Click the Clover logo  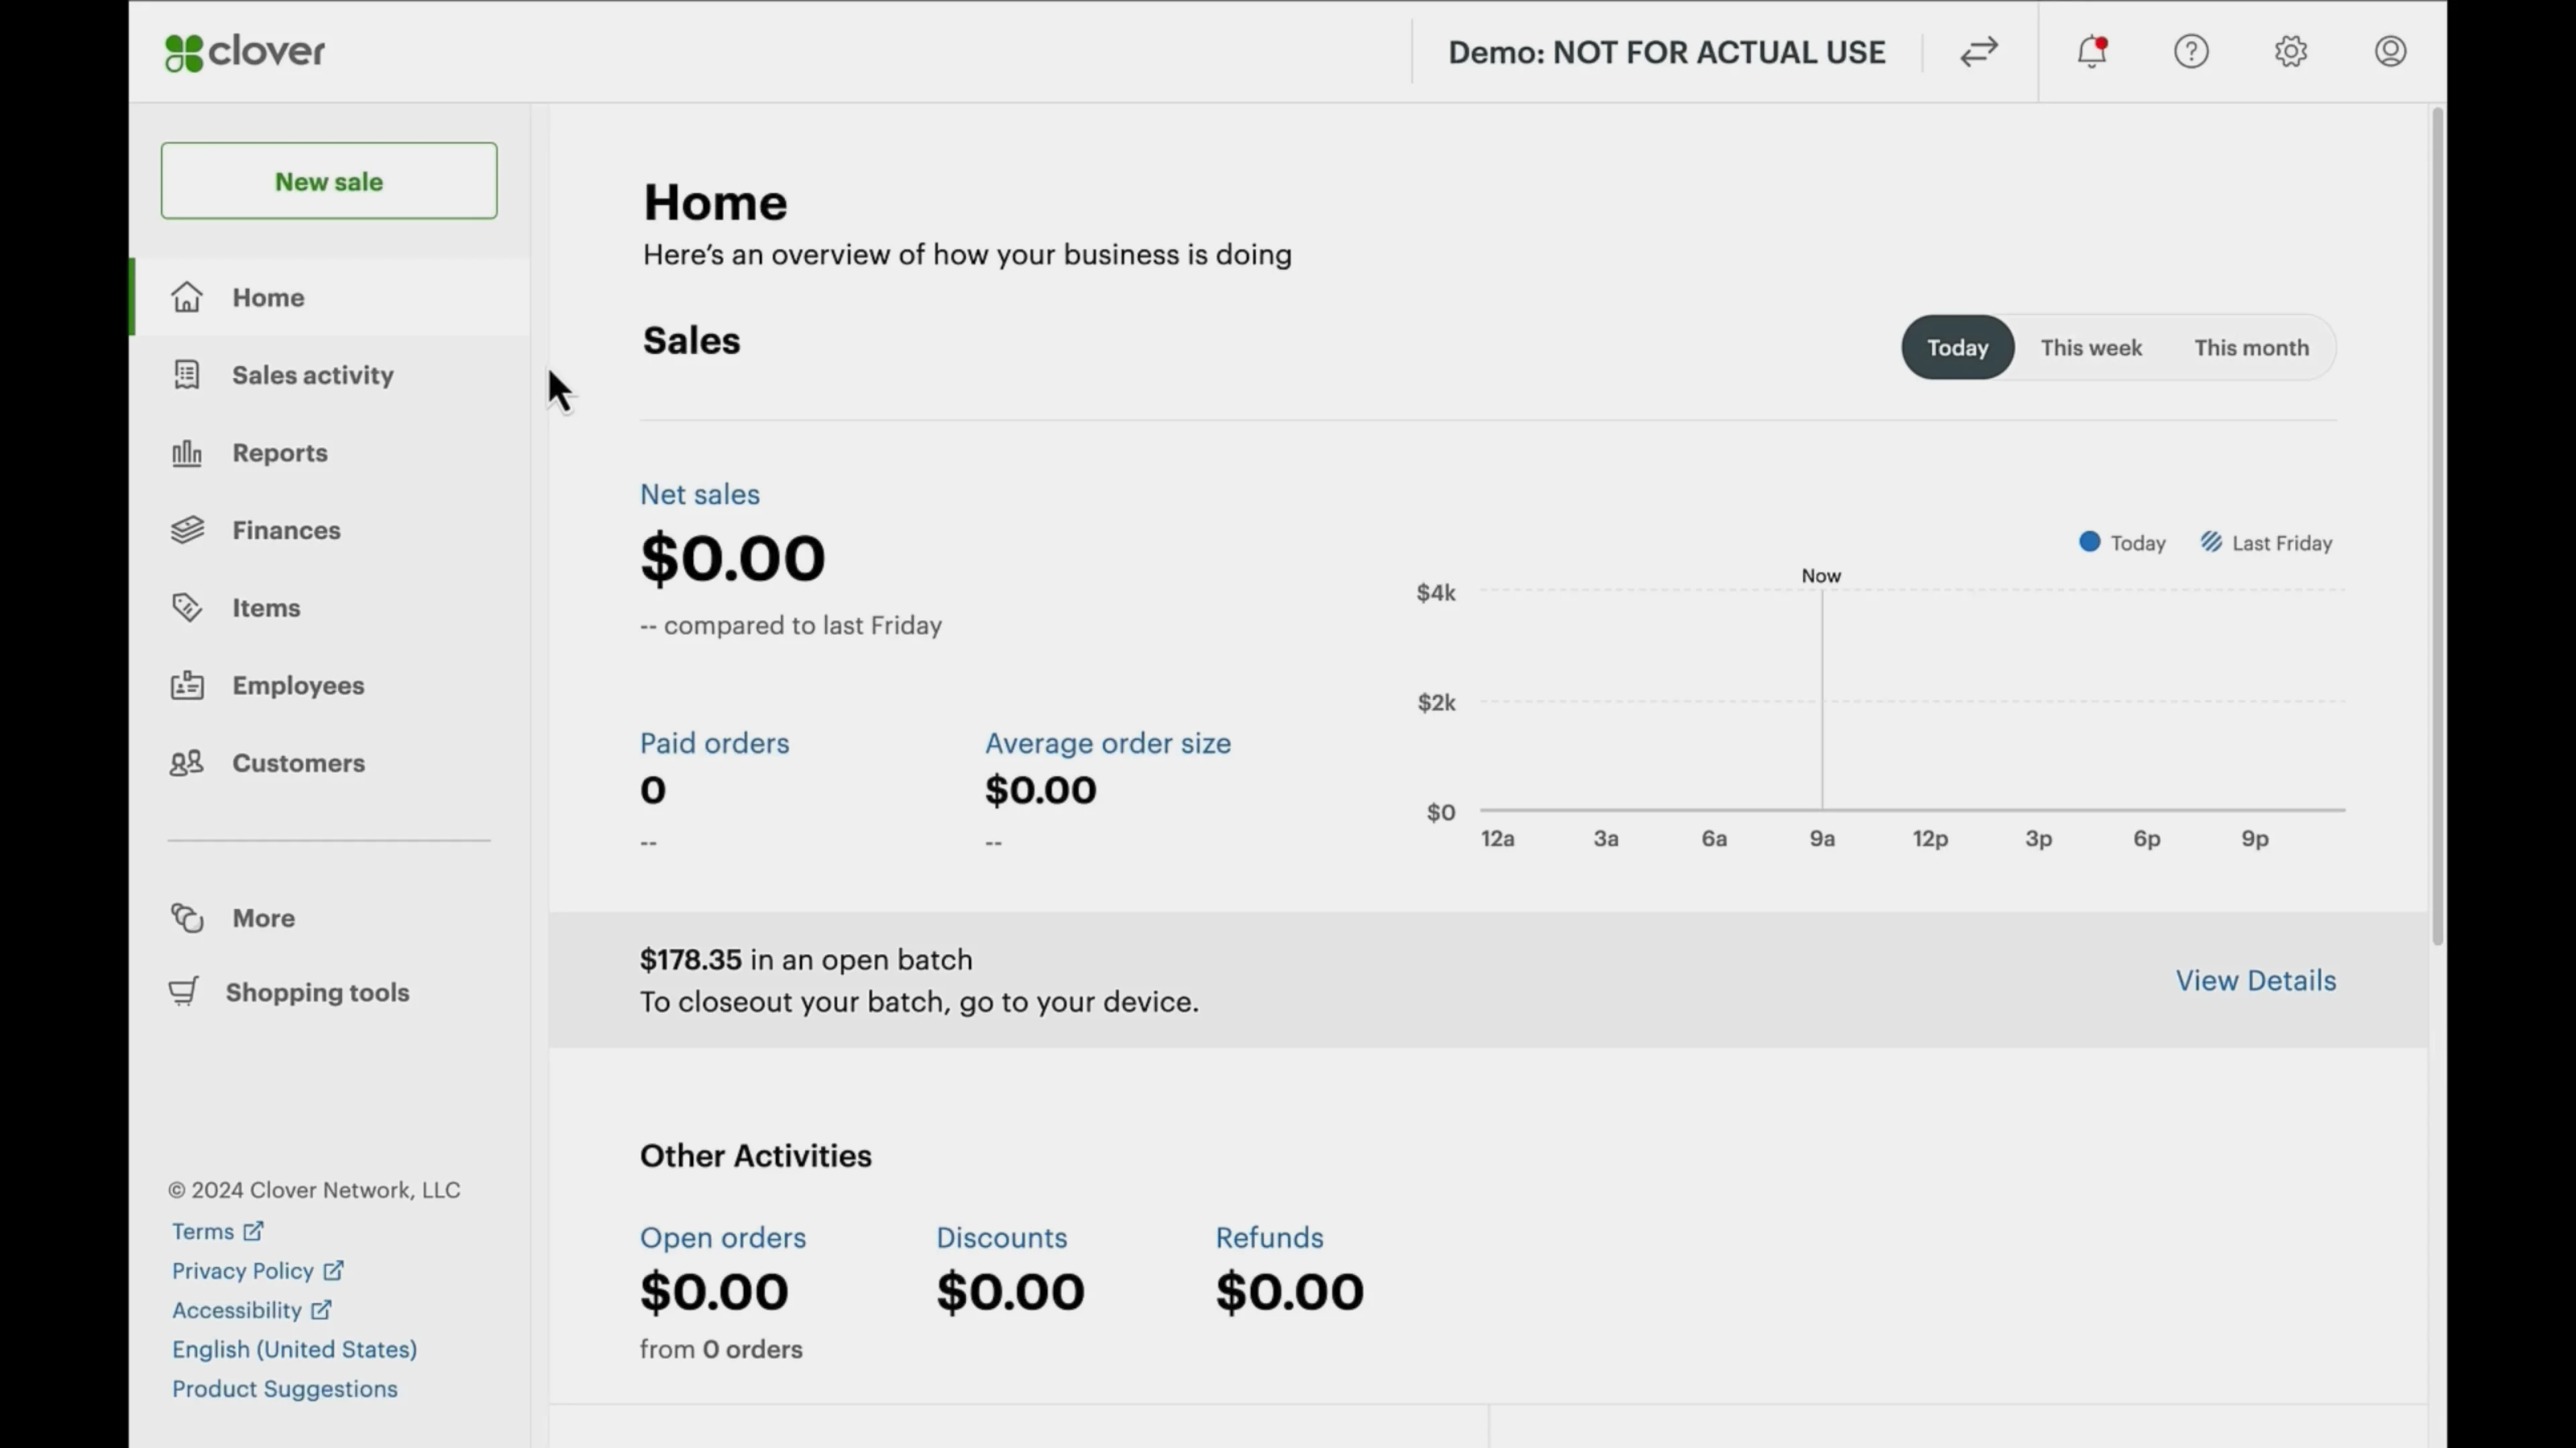click(245, 52)
